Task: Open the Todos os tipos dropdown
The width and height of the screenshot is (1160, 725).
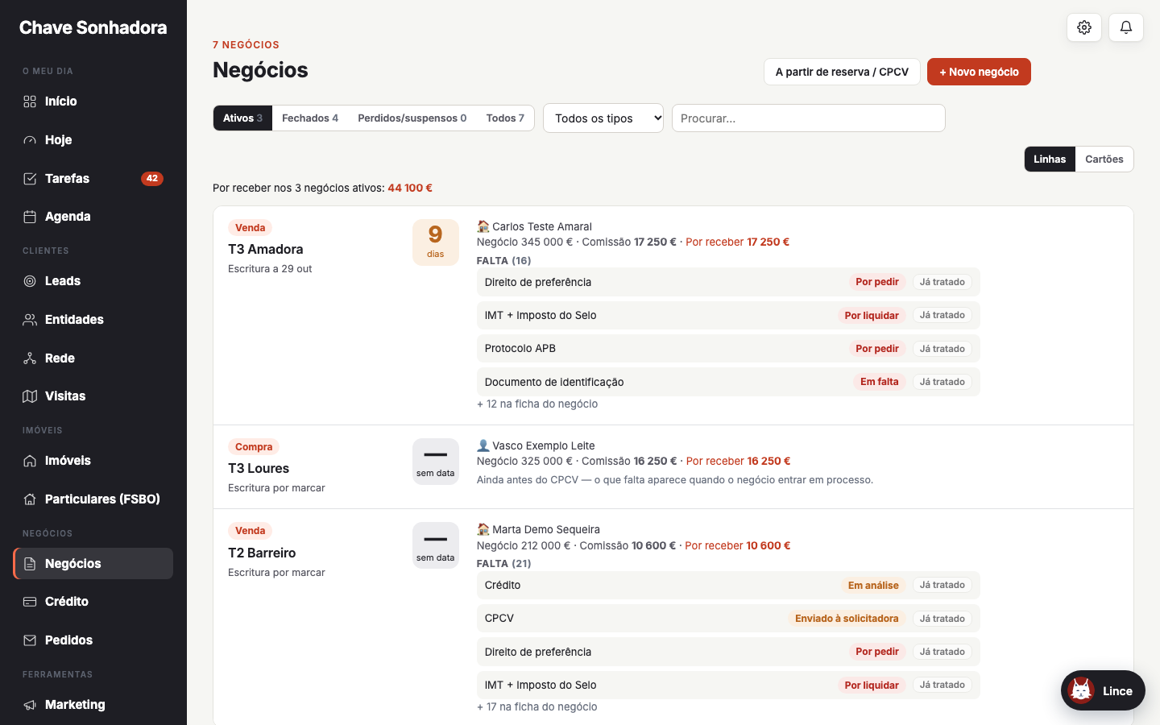Action: [603, 118]
